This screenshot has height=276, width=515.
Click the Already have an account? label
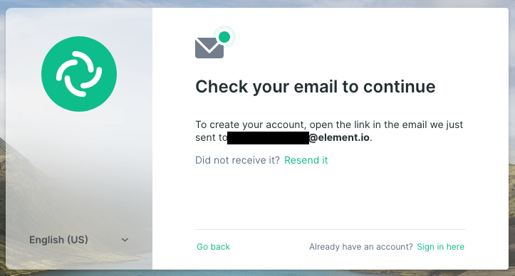click(360, 247)
